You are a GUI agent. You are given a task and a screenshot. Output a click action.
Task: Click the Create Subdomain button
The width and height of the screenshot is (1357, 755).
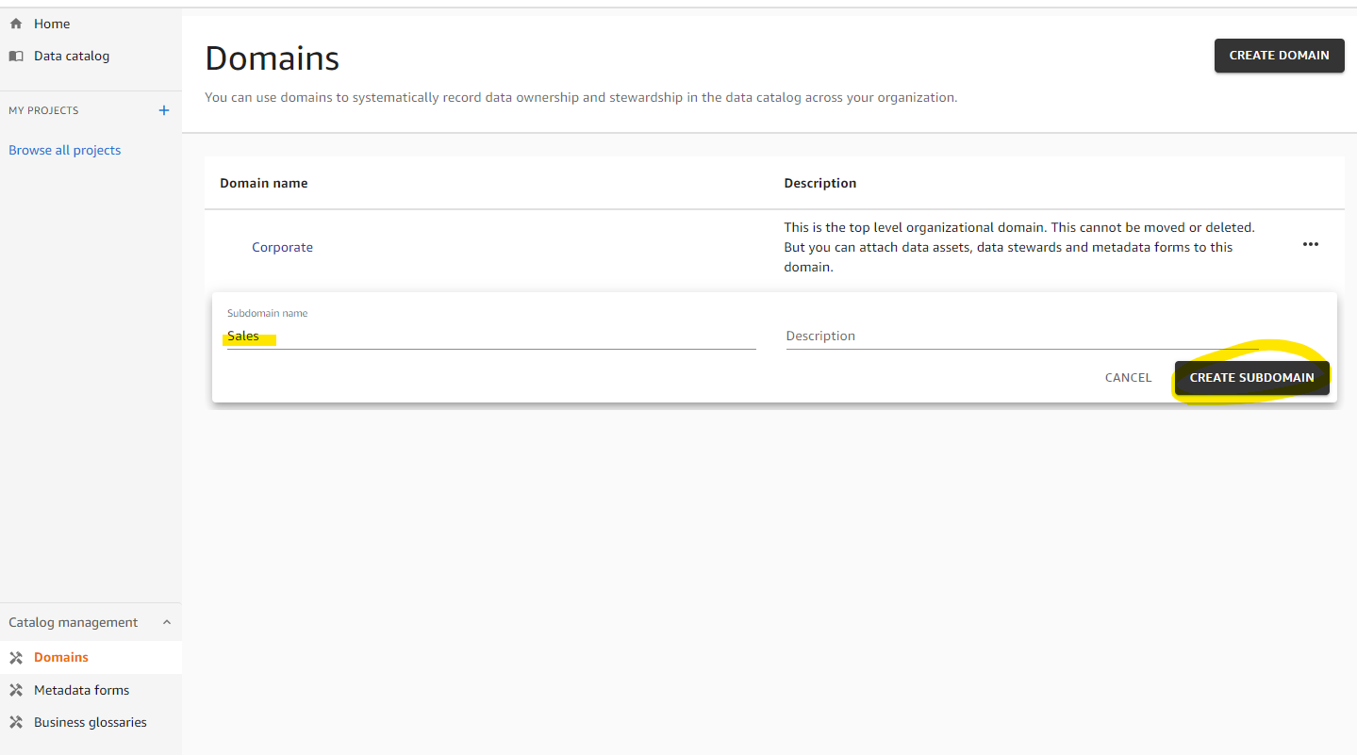point(1251,377)
